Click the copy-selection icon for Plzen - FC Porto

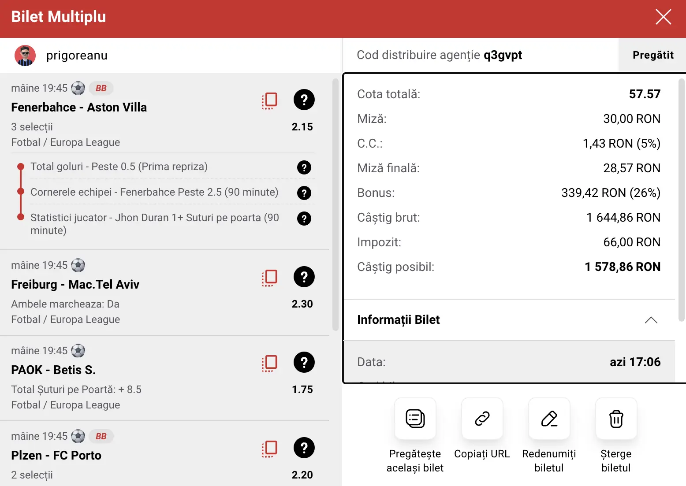[x=269, y=449]
